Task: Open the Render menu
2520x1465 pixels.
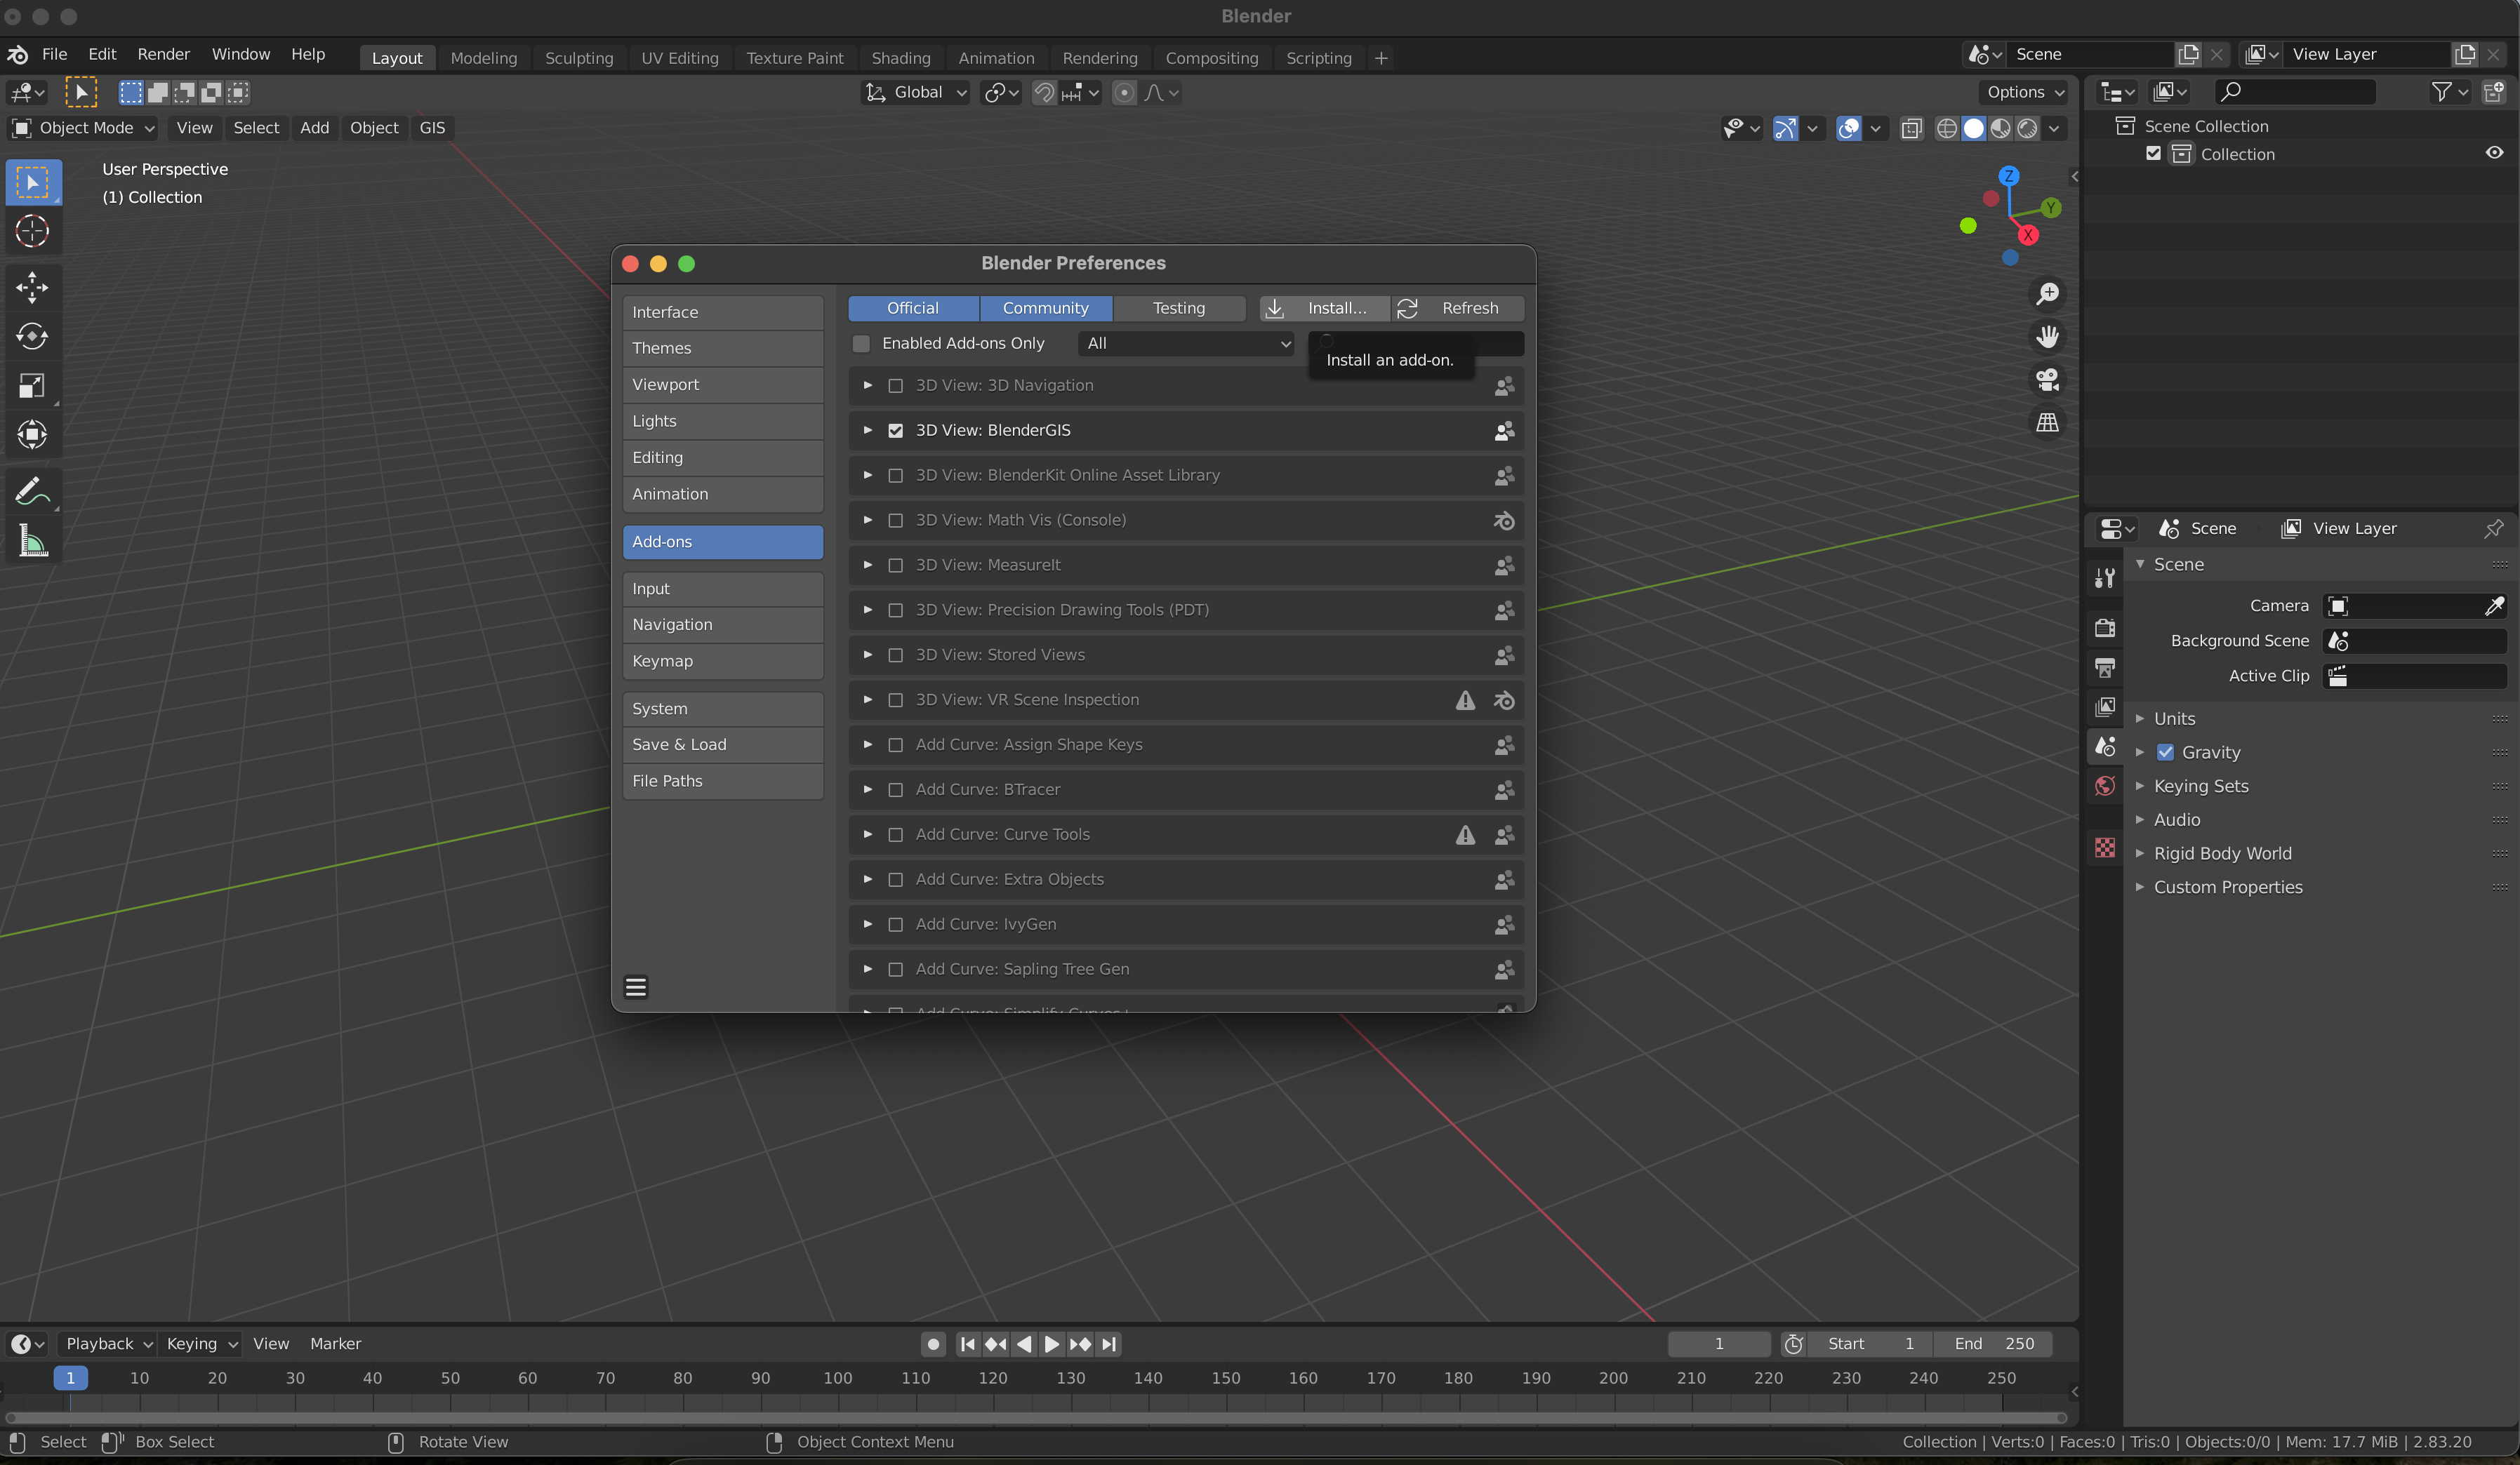Action: coord(163,54)
